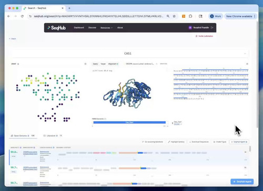Click the logout icon beside the username
This screenshot has height=191, width=263.
point(212,28)
